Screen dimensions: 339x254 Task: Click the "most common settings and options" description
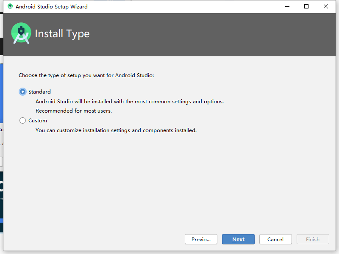pyautogui.click(x=130, y=102)
